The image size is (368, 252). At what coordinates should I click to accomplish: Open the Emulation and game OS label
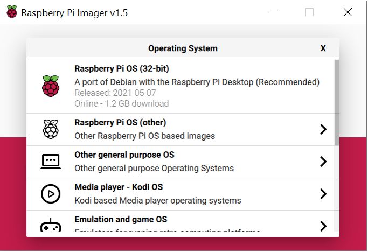click(x=121, y=220)
